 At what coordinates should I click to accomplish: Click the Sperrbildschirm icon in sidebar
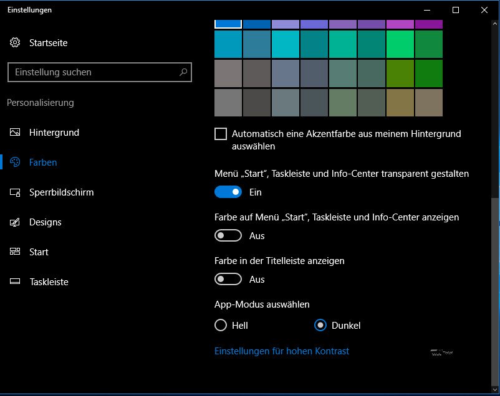[16, 192]
